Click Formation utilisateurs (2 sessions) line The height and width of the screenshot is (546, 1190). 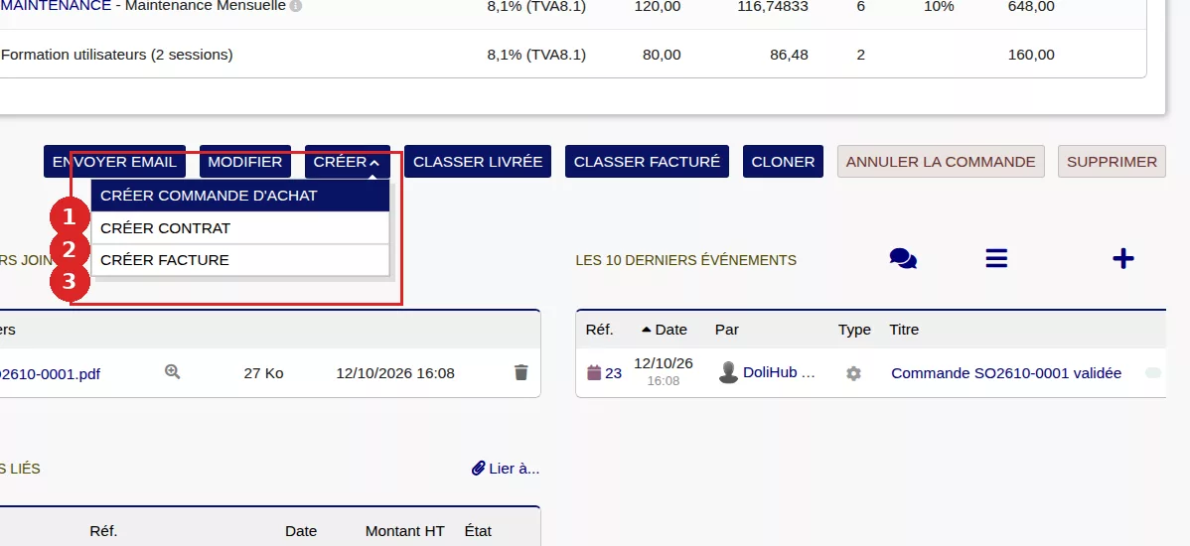pyautogui.click(x=117, y=55)
